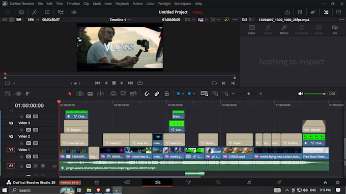Click the timeline Zoom to Fit icon

pos(204,94)
